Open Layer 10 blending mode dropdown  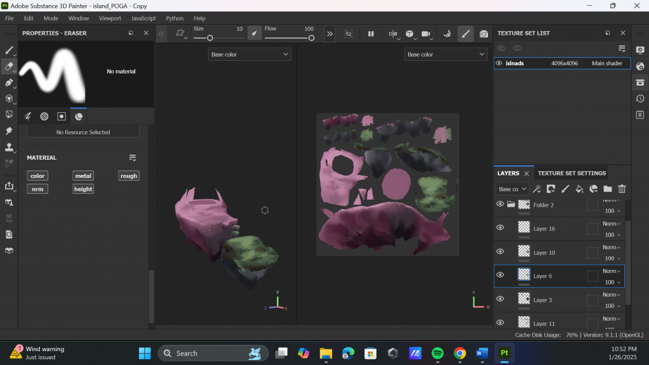pyautogui.click(x=612, y=248)
